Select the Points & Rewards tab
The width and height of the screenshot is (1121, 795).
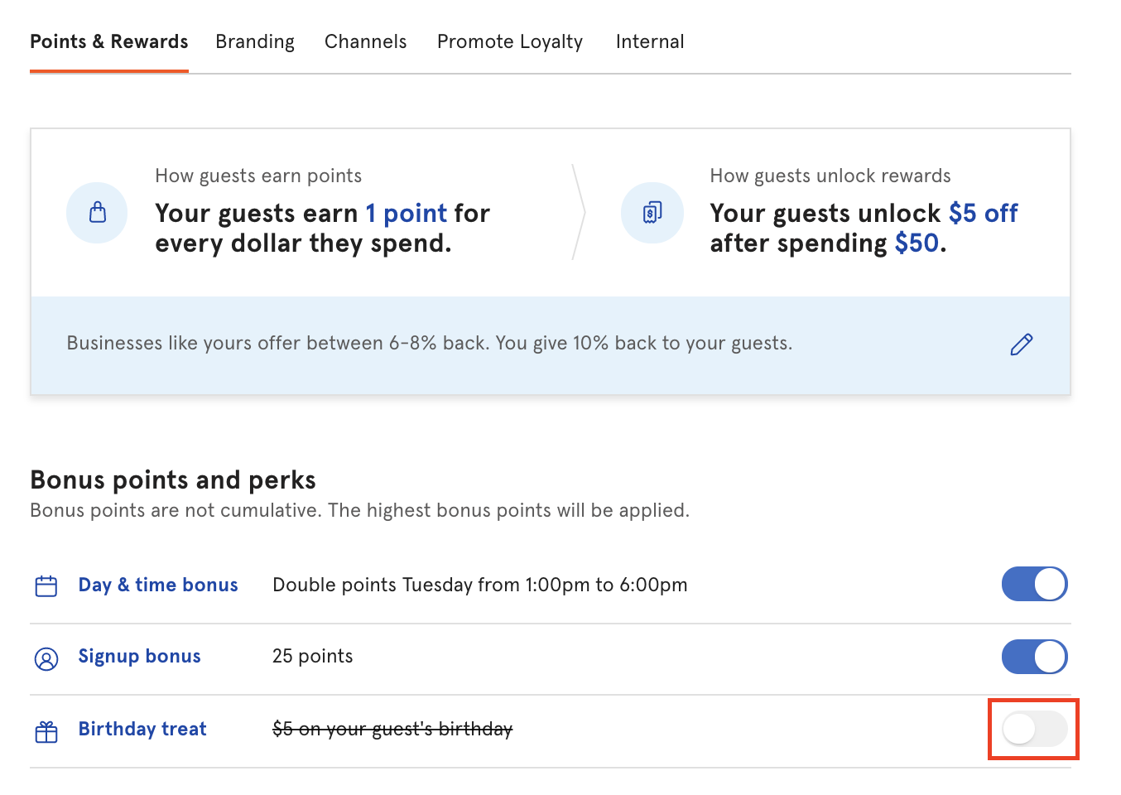[108, 41]
